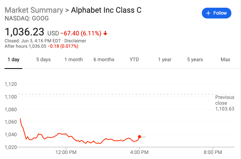
Task: Click the red down arrow beside the price change
Action: [x=105, y=33]
